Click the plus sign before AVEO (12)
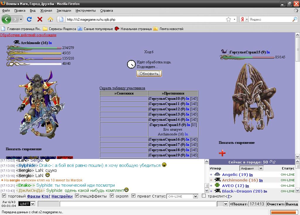300x215 pixels. pos(211,186)
